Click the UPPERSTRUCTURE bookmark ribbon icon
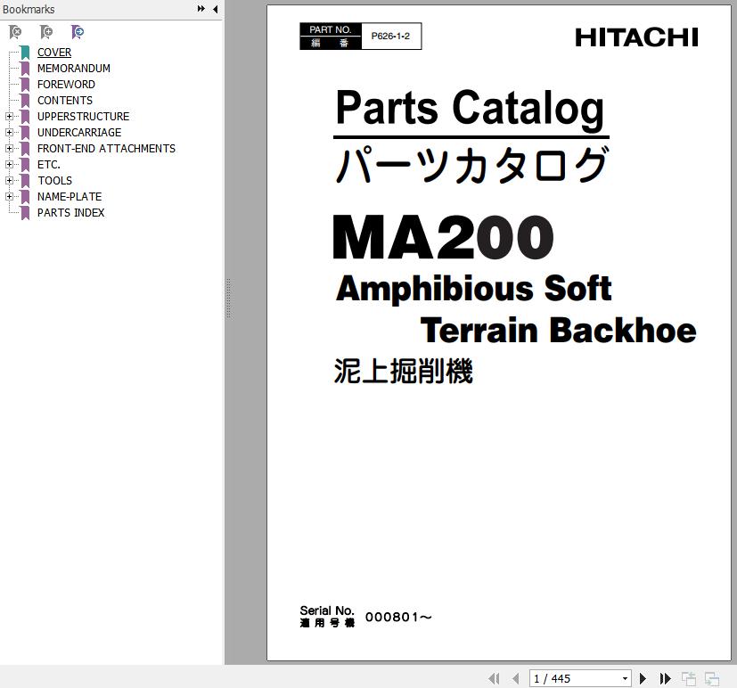Viewport: 737px width, 688px height. 25,116
